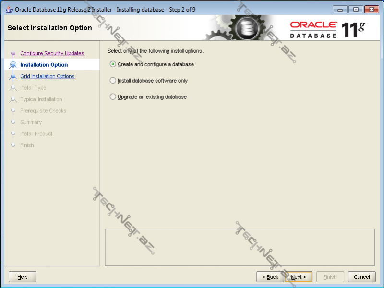
Task: Open Configure Security Updates step link
Action: coord(52,53)
